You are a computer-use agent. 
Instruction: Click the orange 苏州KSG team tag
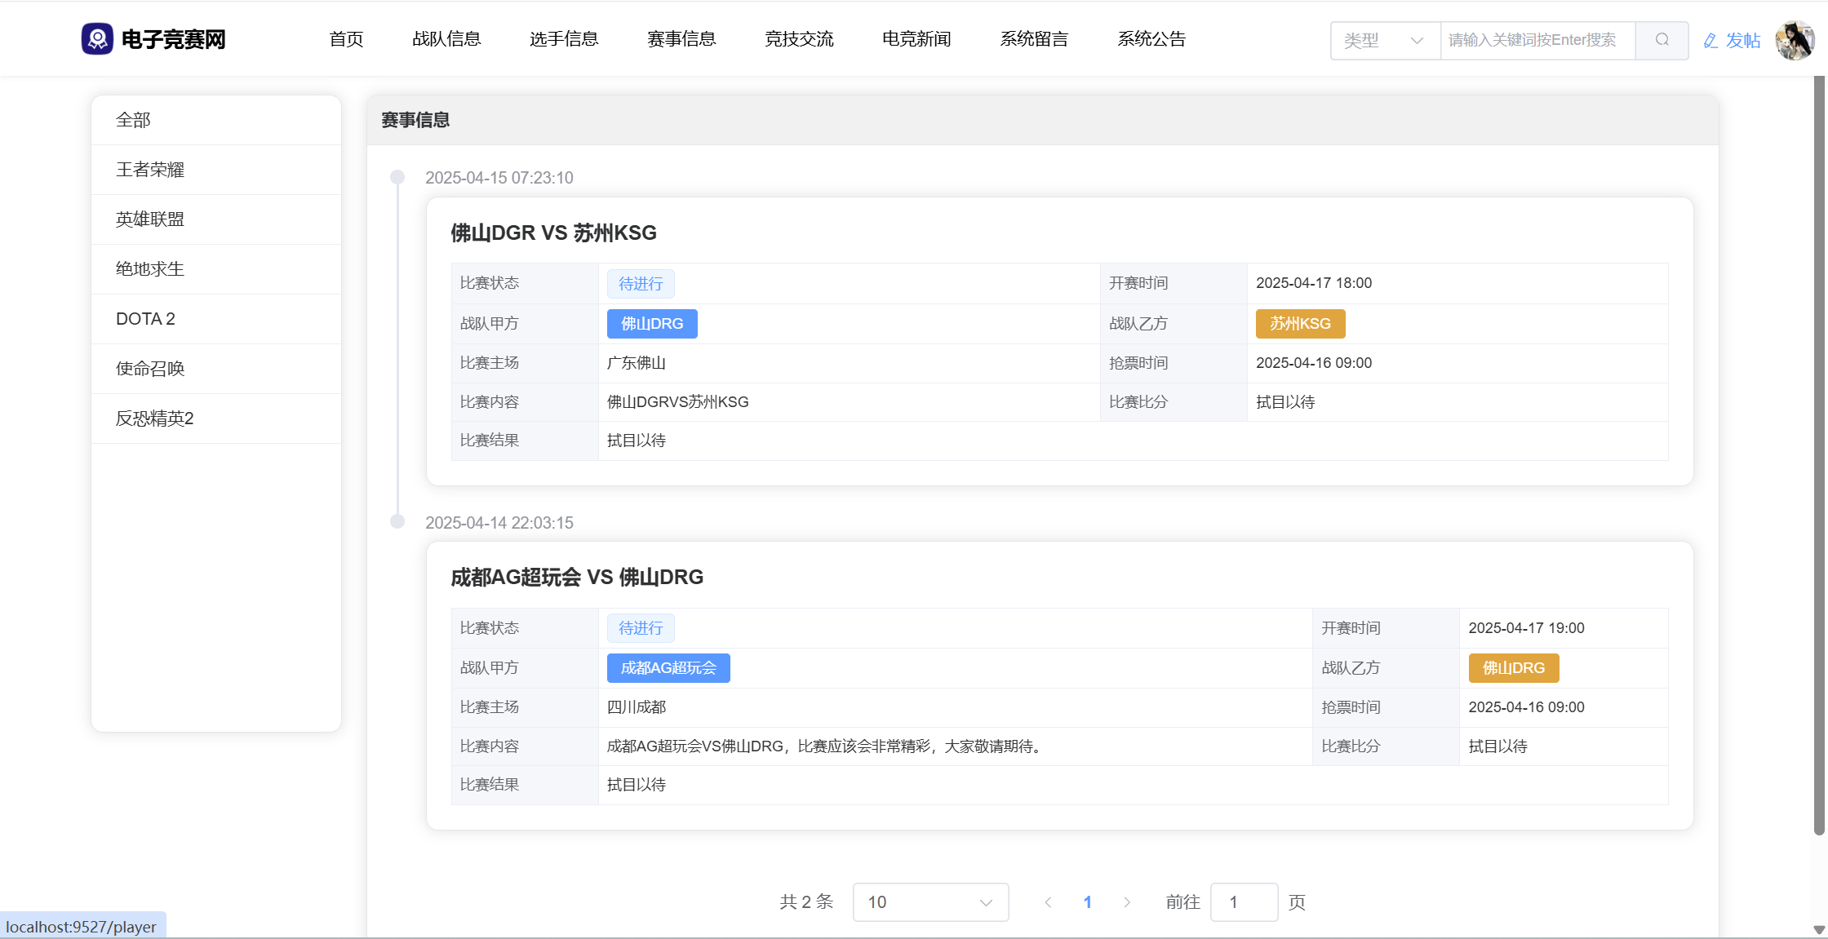tap(1299, 324)
